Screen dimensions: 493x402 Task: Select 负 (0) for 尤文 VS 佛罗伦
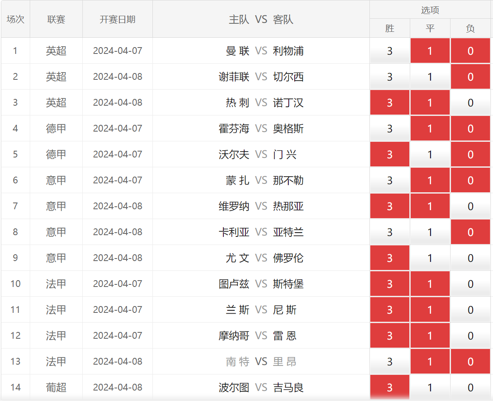[470, 258]
